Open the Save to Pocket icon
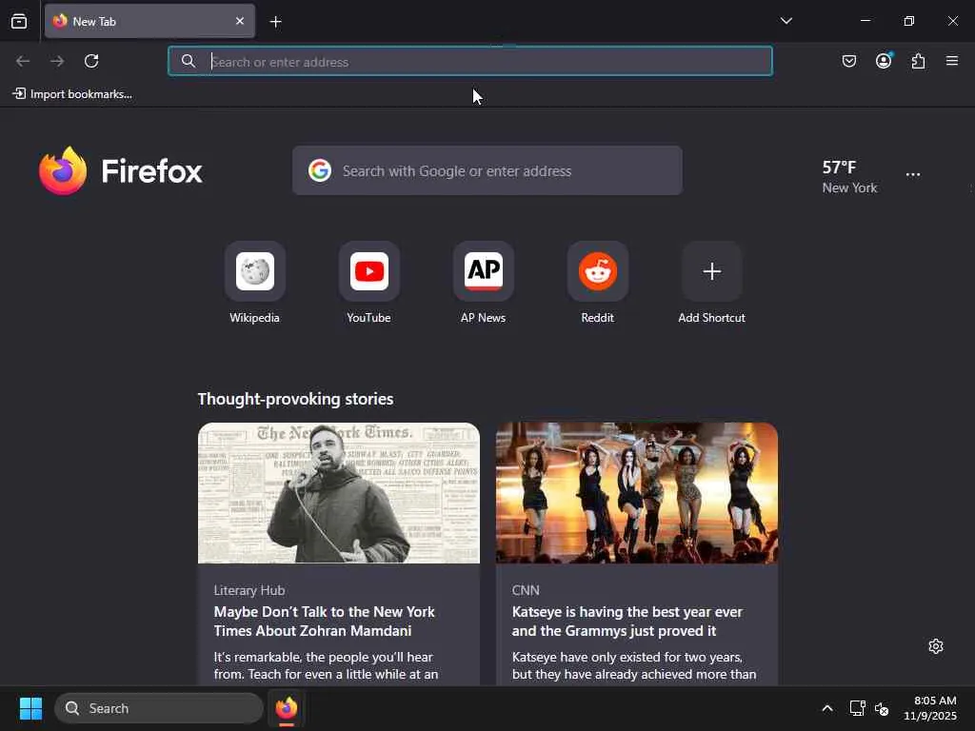 [848, 61]
